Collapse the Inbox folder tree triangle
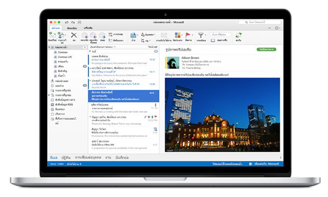The width and height of the screenshot is (328, 197). 49,47
